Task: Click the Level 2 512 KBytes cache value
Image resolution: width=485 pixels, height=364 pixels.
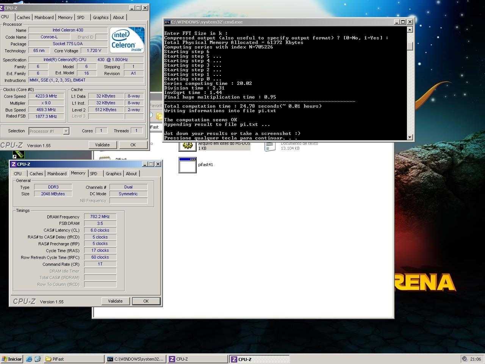Action: pos(106,110)
